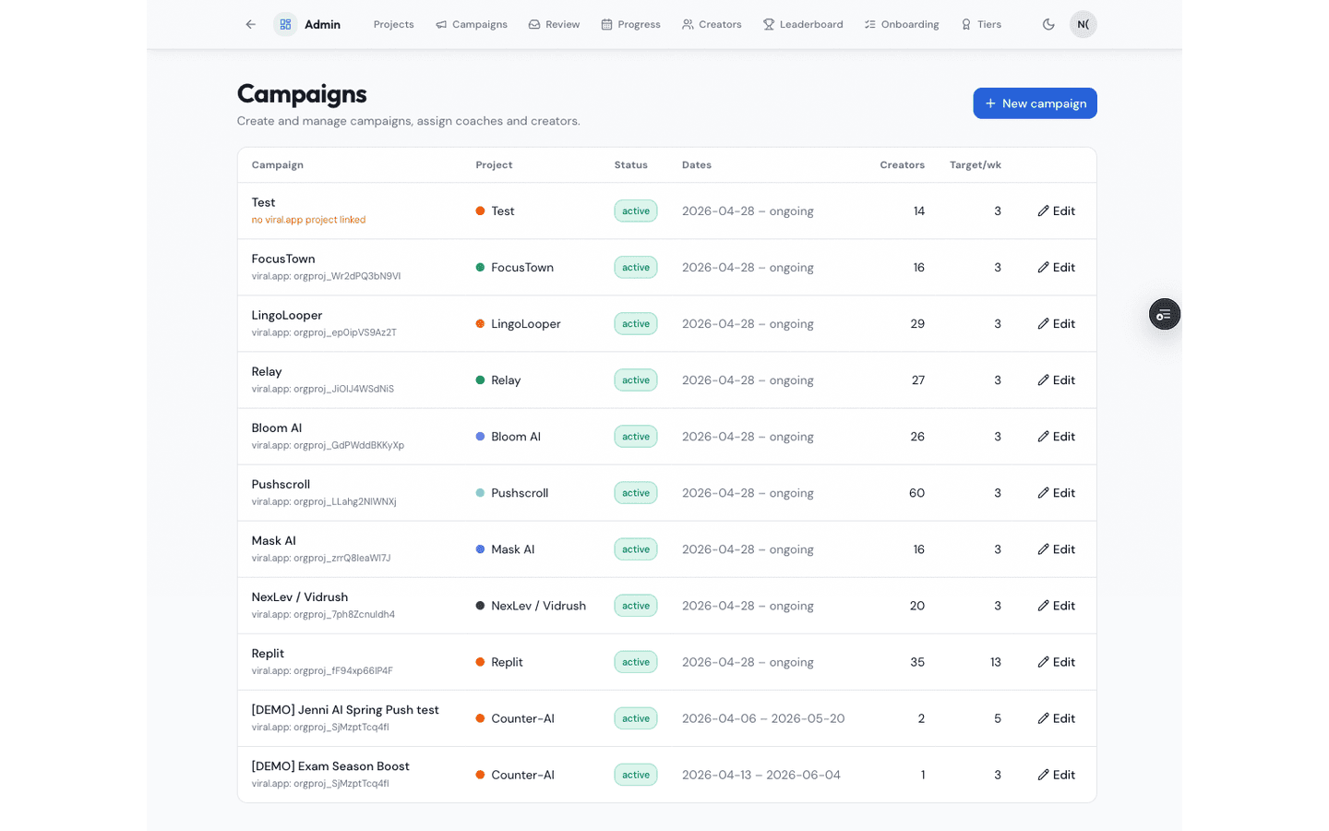Click the Relay campaign name
This screenshot has width=1329, height=831.
pyautogui.click(x=267, y=371)
